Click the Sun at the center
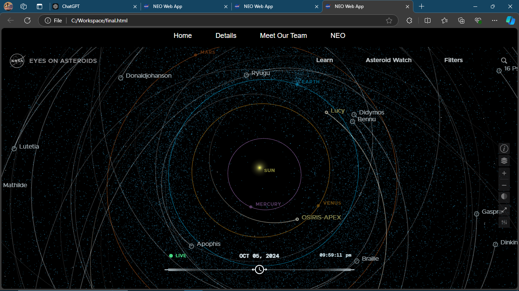Screen dimensions: 519x291 pyautogui.click(x=259, y=167)
